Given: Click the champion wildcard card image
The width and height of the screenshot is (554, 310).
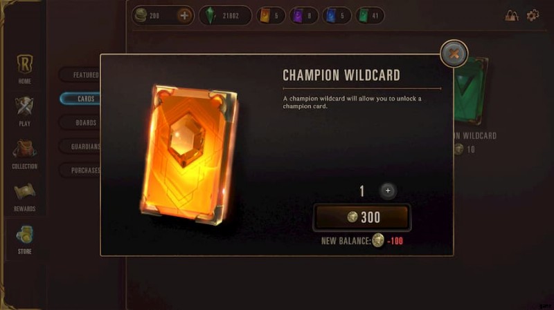Looking at the screenshot, I should [x=189, y=155].
